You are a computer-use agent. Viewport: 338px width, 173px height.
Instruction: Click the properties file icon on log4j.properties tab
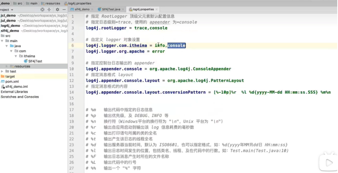click(131, 10)
